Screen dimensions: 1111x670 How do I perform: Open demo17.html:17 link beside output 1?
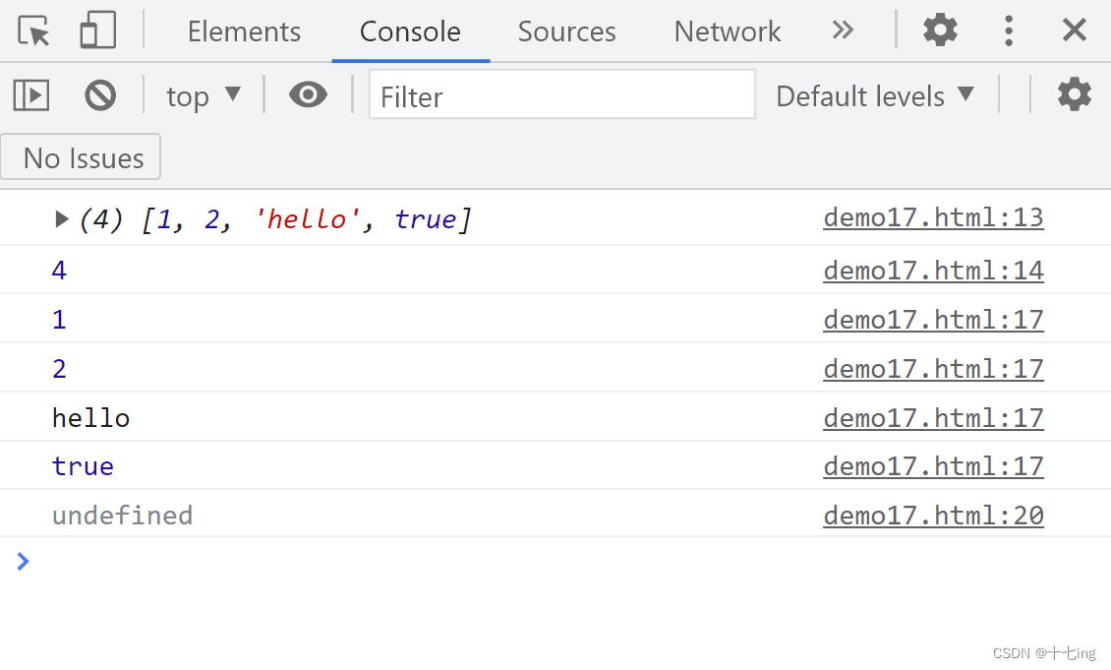pos(933,320)
